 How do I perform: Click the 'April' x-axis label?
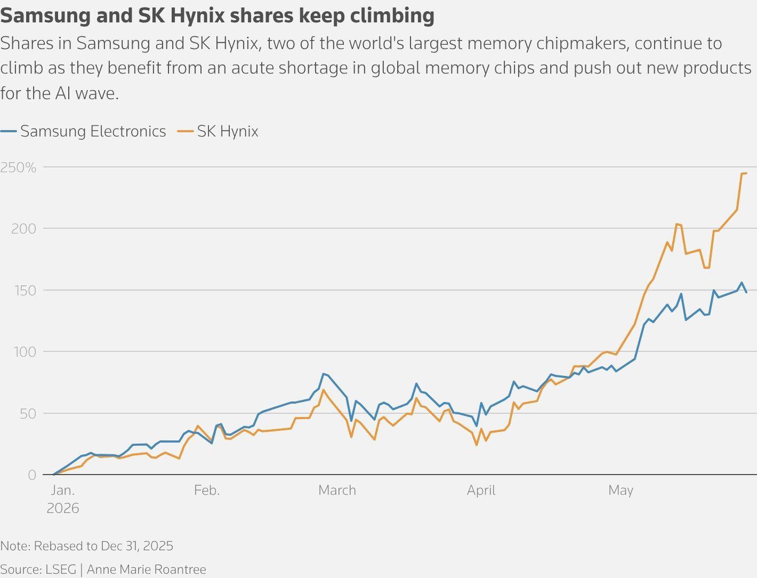pos(481,491)
